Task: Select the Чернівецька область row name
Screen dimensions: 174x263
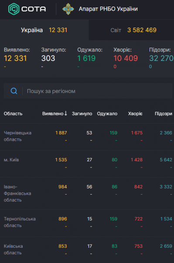Action: point(17,136)
